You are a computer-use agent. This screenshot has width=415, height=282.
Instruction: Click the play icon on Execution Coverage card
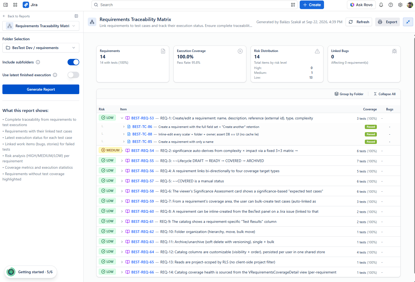240,51
